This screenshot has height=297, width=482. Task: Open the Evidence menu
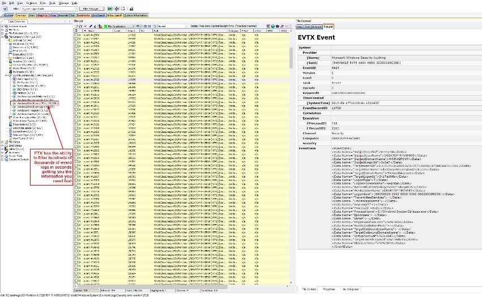31,3
